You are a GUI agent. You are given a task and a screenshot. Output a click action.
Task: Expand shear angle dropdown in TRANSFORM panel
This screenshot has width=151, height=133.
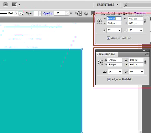coord(142,72)
